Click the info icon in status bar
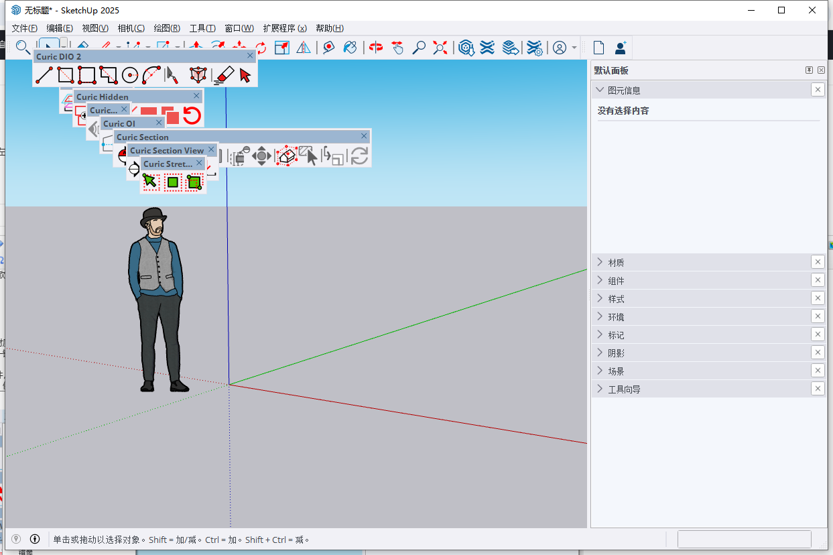833x555 pixels. [x=35, y=539]
